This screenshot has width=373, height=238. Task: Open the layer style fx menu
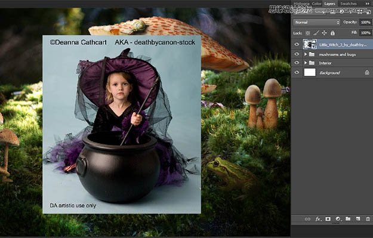(318, 219)
